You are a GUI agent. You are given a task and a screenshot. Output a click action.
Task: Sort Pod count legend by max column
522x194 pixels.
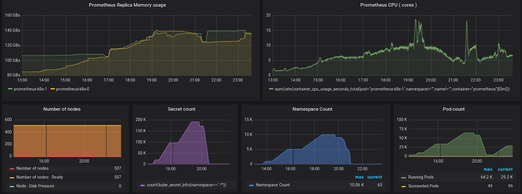[488, 169]
